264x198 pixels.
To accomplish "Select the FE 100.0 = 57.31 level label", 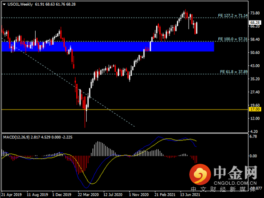I will (x=233, y=39).
